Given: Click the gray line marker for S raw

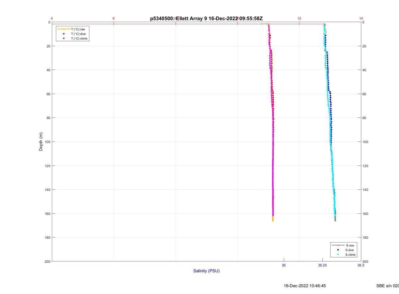Looking at the screenshot, I should [x=338, y=245].
